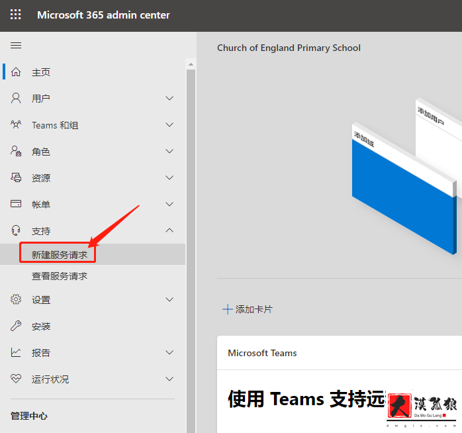Click the Roles icon

[17, 151]
